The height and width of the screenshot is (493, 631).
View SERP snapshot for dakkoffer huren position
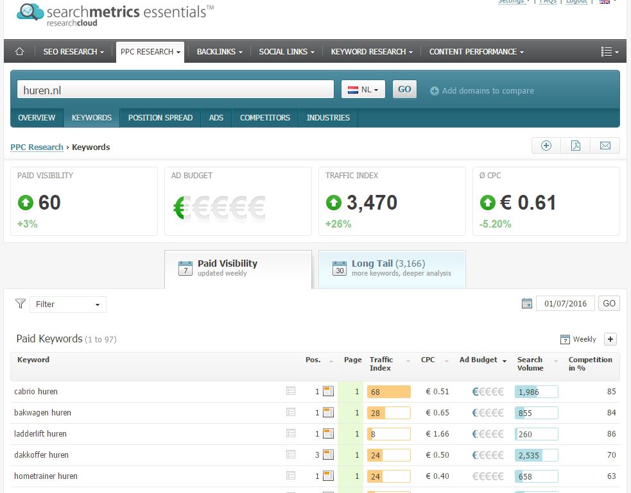tap(329, 455)
